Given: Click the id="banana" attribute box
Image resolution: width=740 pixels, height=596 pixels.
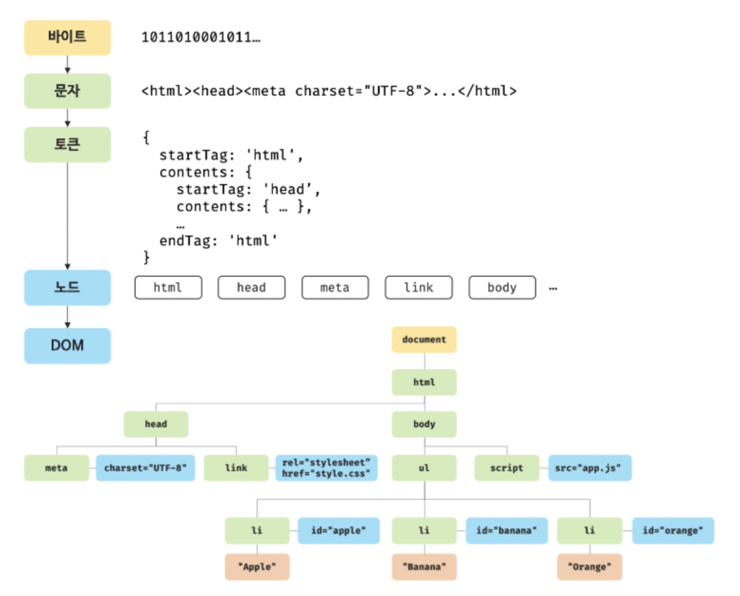Looking at the screenshot, I should click(506, 530).
